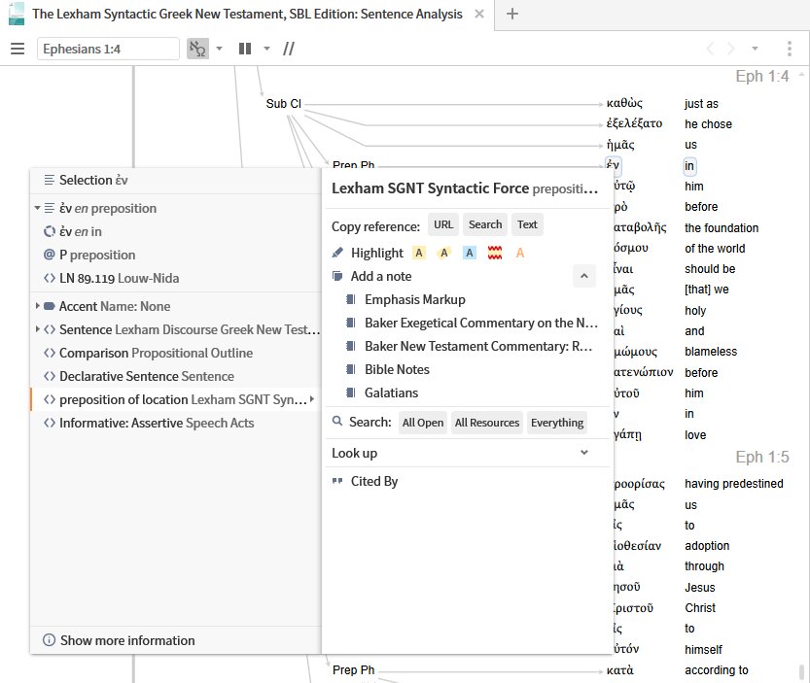The height and width of the screenshot is (683, 810).
Task: Open column layout dropdown arrow
Action: [x=266, y=49]
